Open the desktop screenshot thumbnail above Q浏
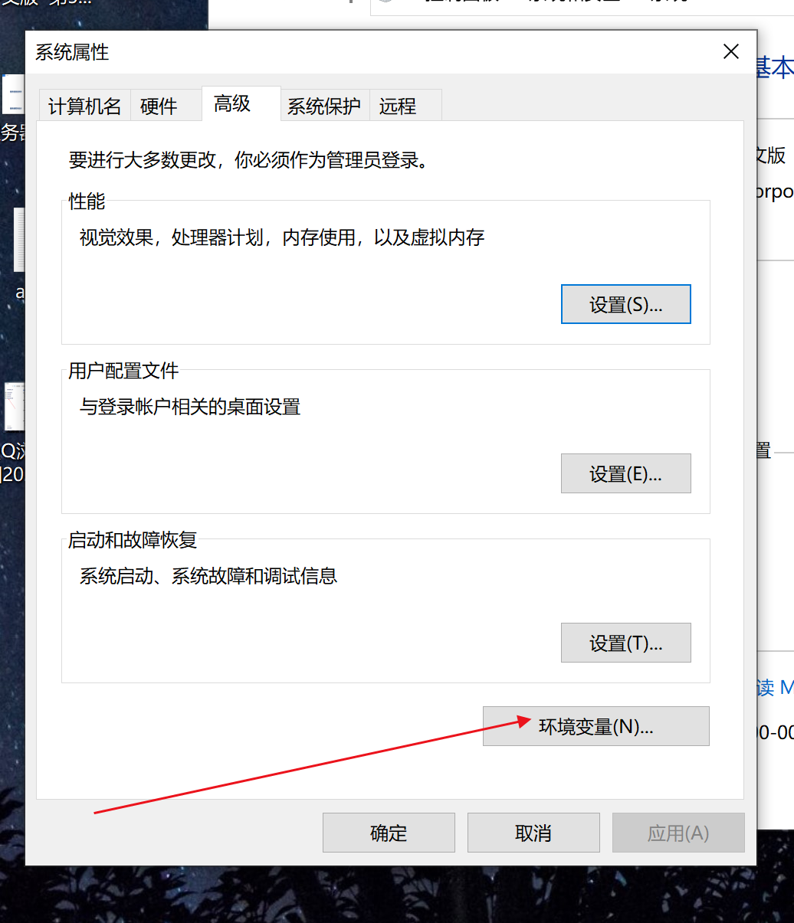The image size is (794, 923). tap(13, 406)
